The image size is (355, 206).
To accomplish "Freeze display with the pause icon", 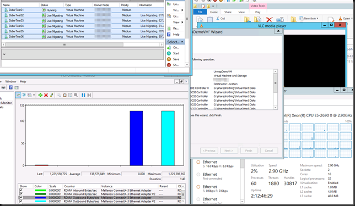I will [x=83, y=95].
